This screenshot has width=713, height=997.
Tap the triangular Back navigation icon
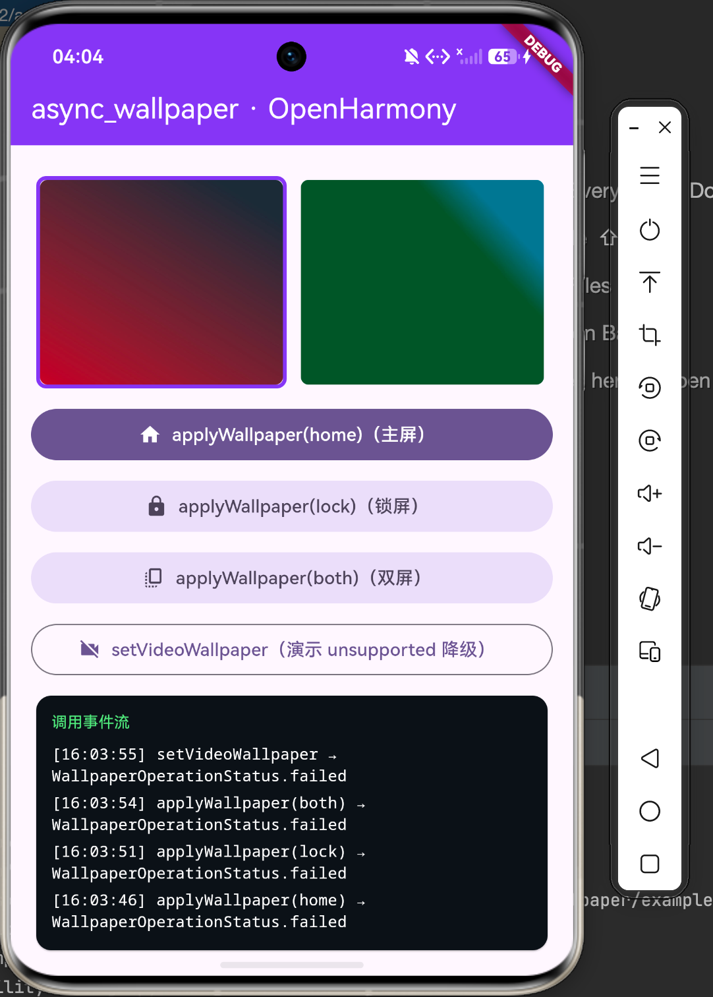point(650,758)
